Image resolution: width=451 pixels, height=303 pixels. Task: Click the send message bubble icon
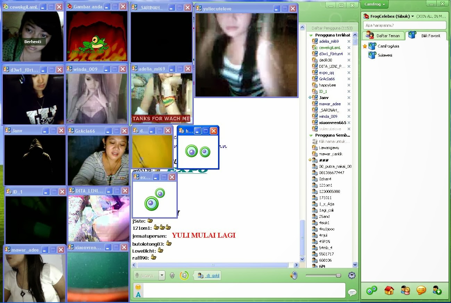[352, 293]
